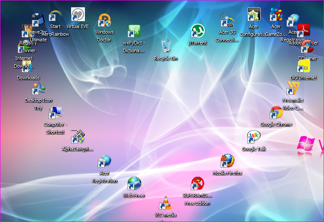324x222 pixels.
Task: Open the wxPyDict Dictionary shortcut
Action: [134, 31]
